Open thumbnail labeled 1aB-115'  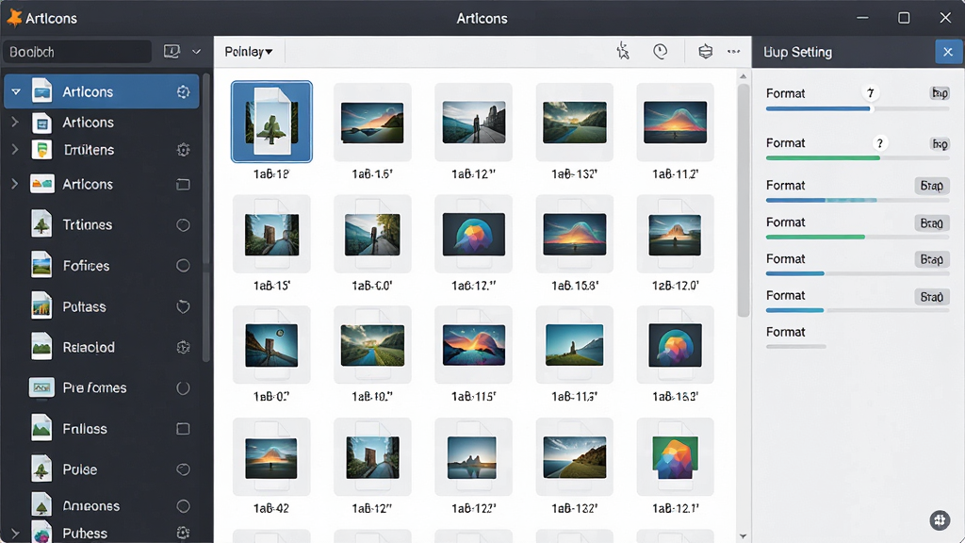(x=473, y=345)
